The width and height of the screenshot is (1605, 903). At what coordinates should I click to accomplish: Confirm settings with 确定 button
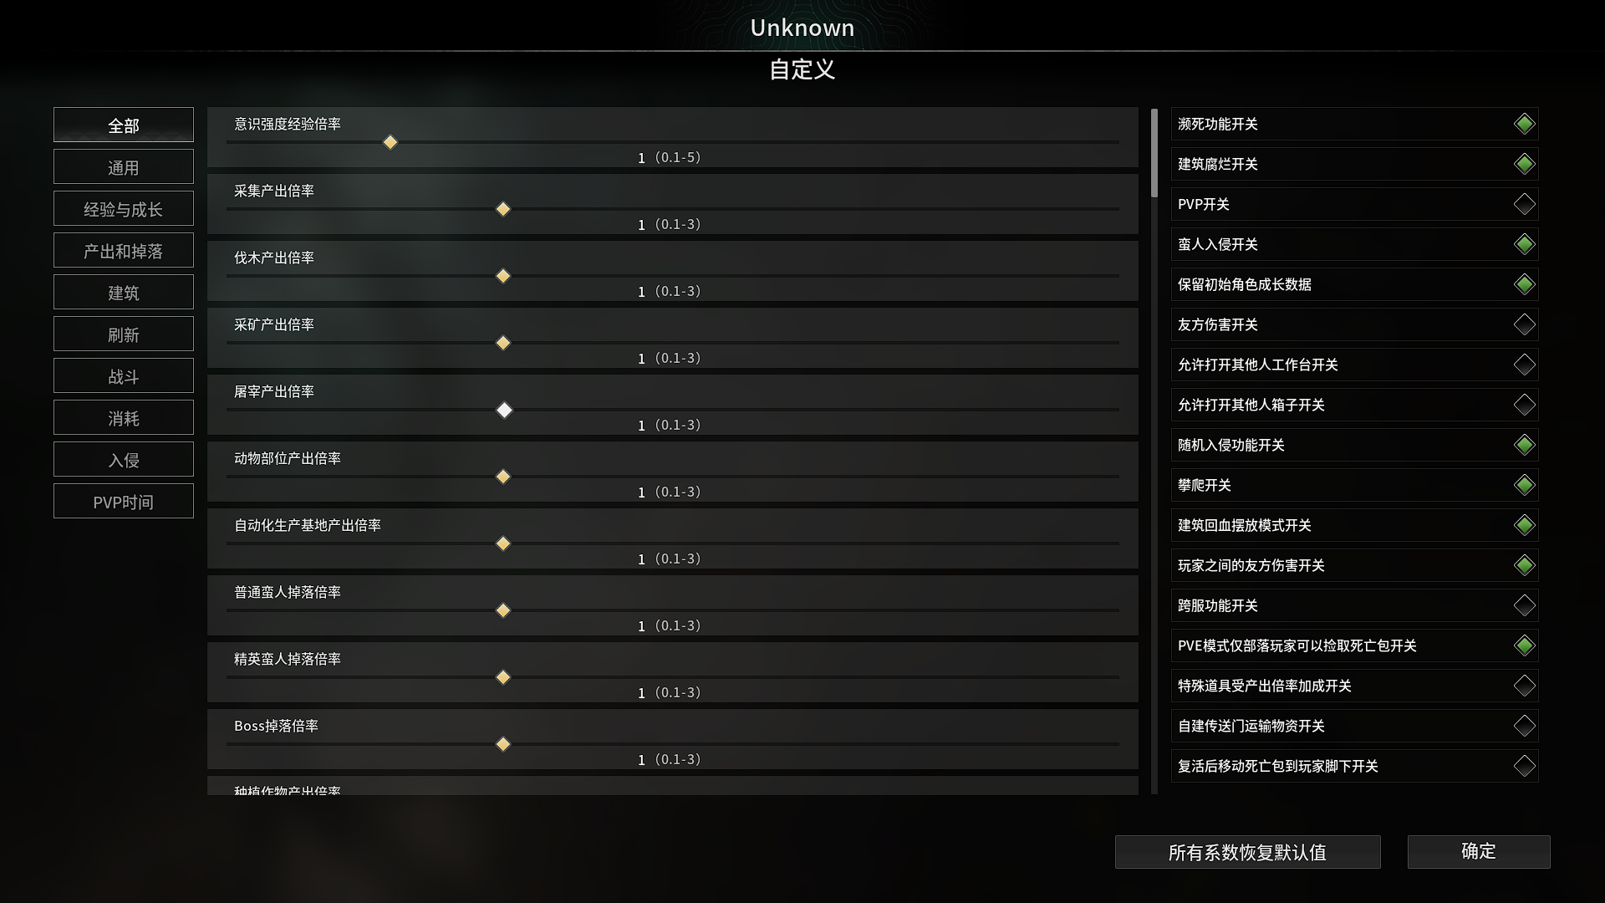point(1479,851)
